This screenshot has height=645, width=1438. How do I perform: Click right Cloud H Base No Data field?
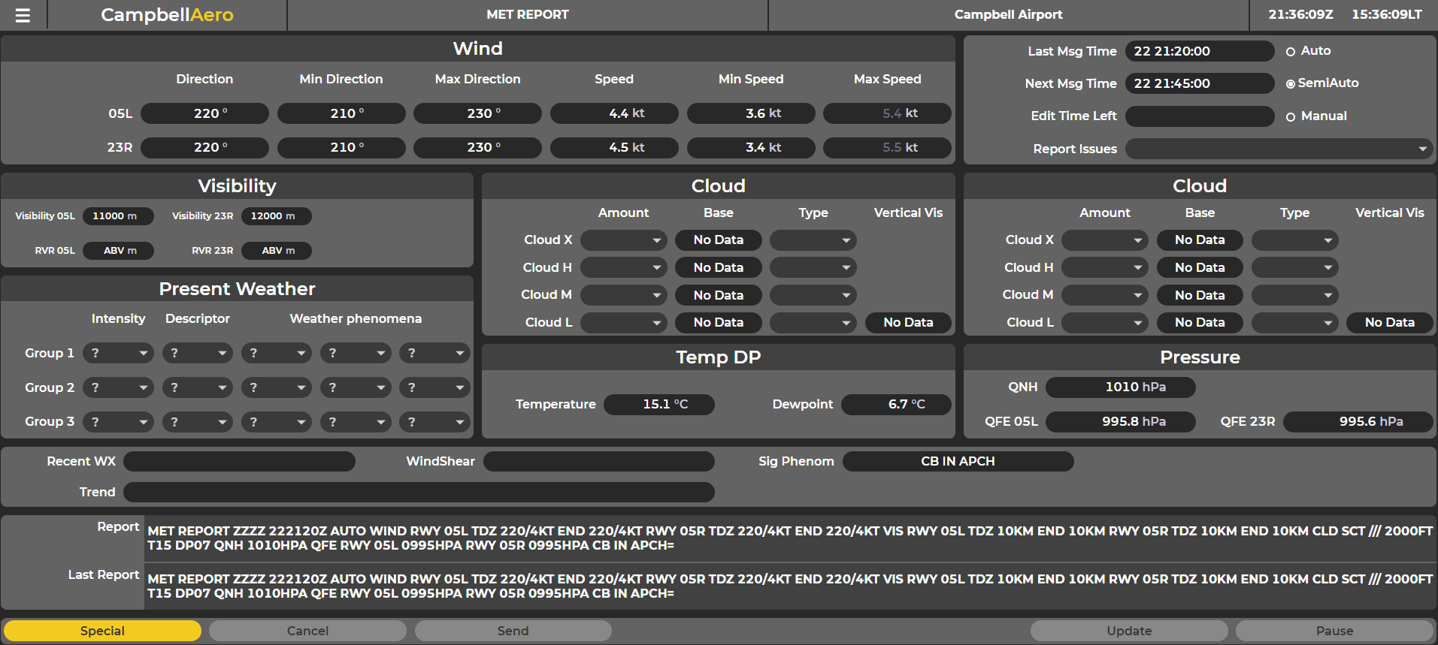(1200, 267)
